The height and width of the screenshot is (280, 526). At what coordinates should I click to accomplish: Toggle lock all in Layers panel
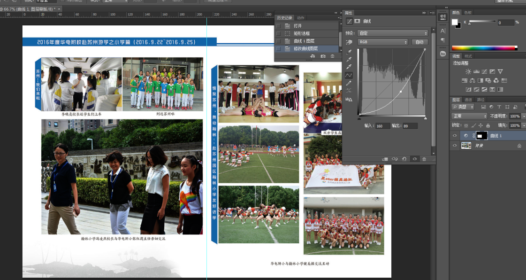click(x=488, y=125)
